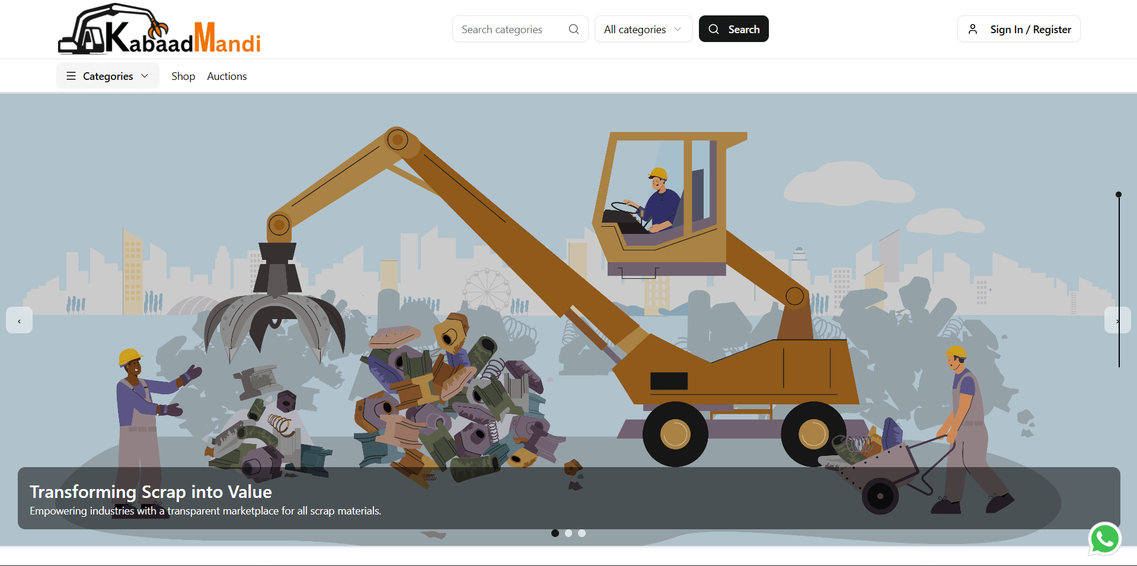This screenshot has width=1137, height=566.
Task: Select the third carousel dot indicator
Action: 582,533
